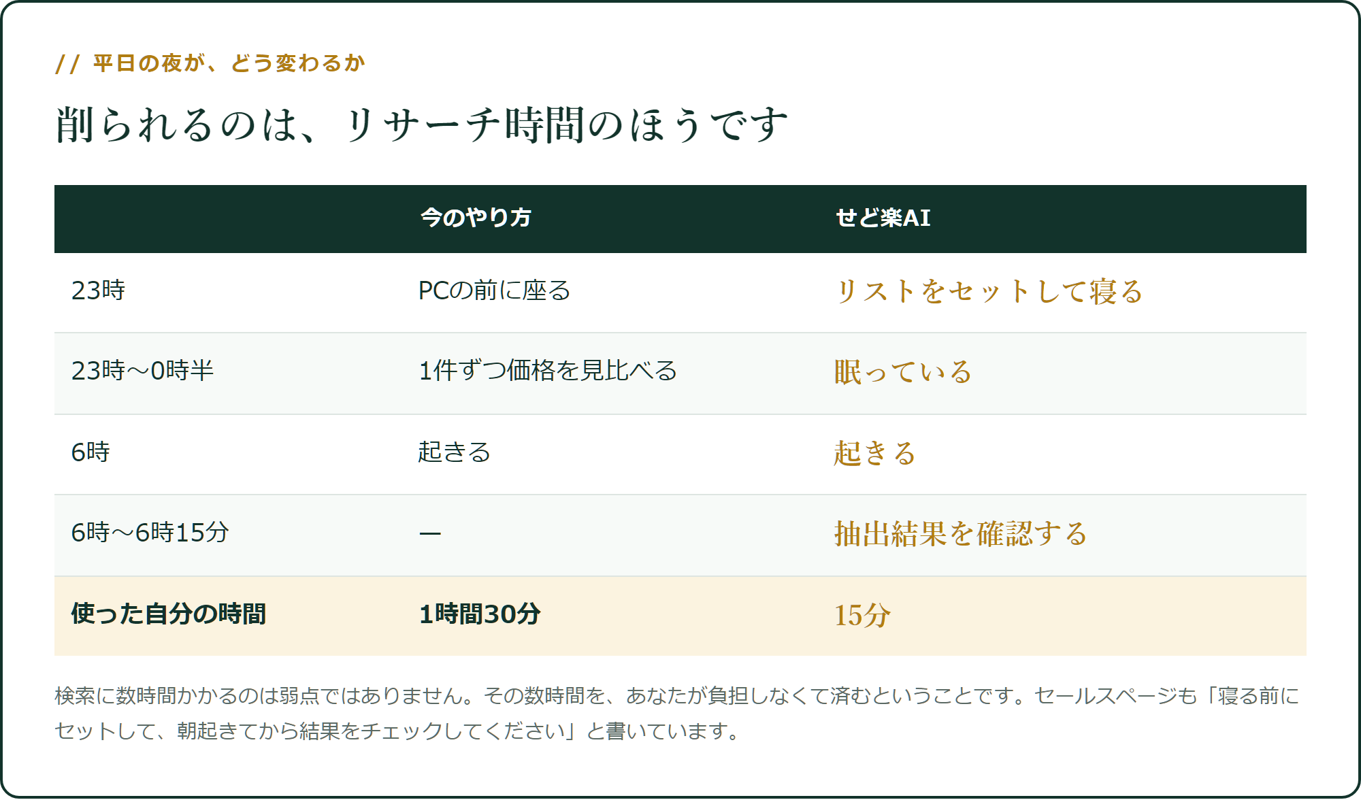Click 起きる in the せど楽AI column
This screenshot has width=1361, height=800.
pos(874,452)
